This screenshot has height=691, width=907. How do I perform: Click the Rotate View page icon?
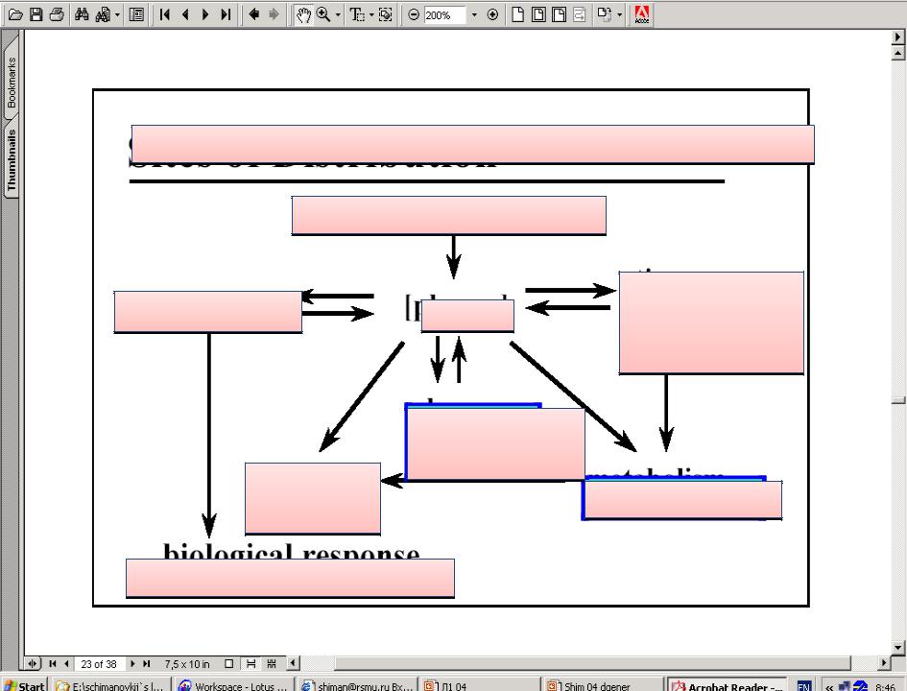tap(605, 14)
